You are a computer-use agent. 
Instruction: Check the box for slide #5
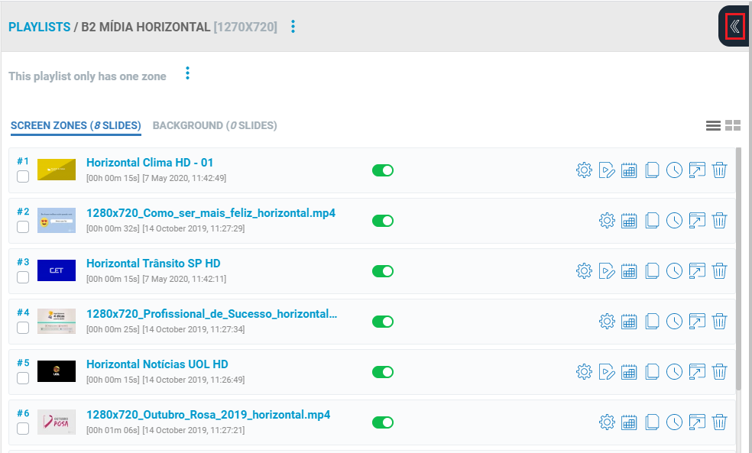23,377
